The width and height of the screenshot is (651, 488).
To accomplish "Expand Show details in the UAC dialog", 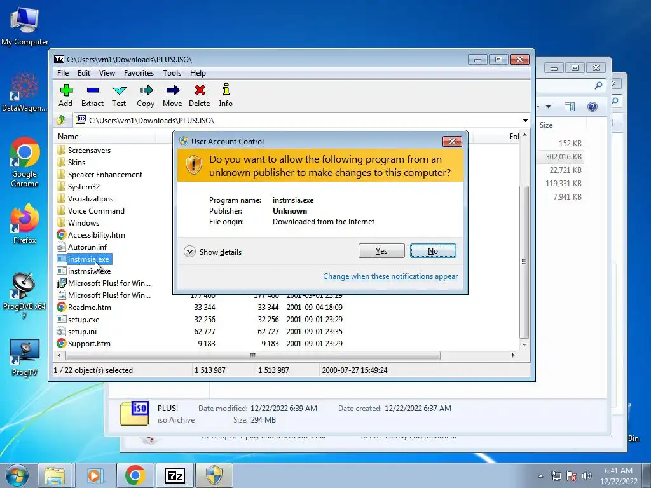I will [212, 252].
